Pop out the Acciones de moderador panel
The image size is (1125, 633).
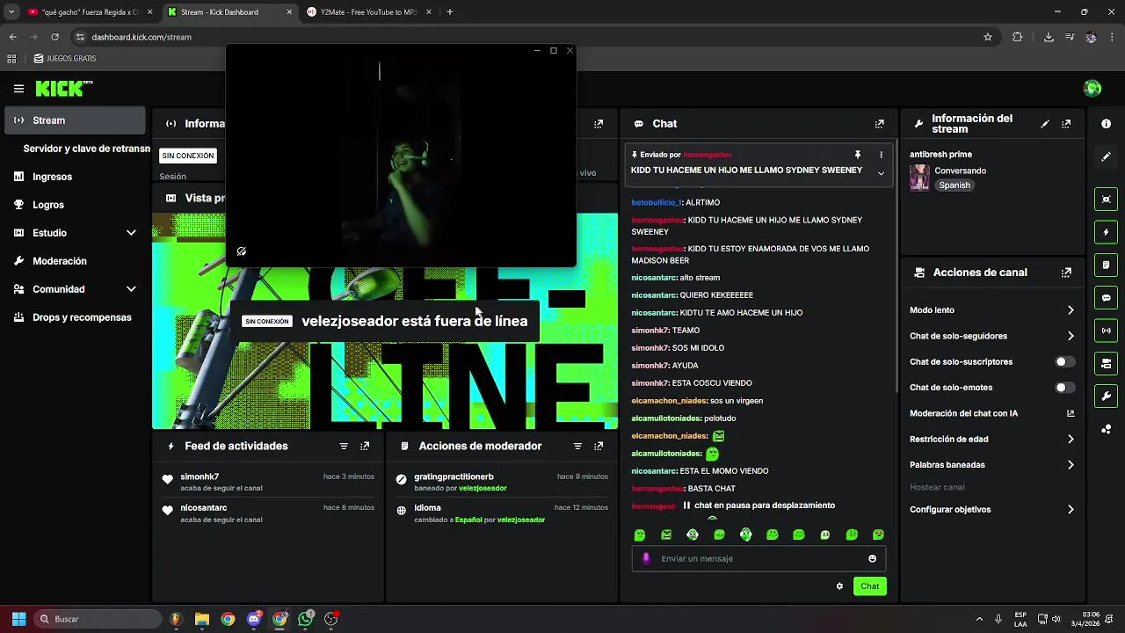click(x=599, y=446)
